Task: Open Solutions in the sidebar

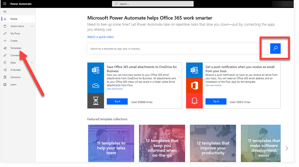Action: tap(16, 77)
